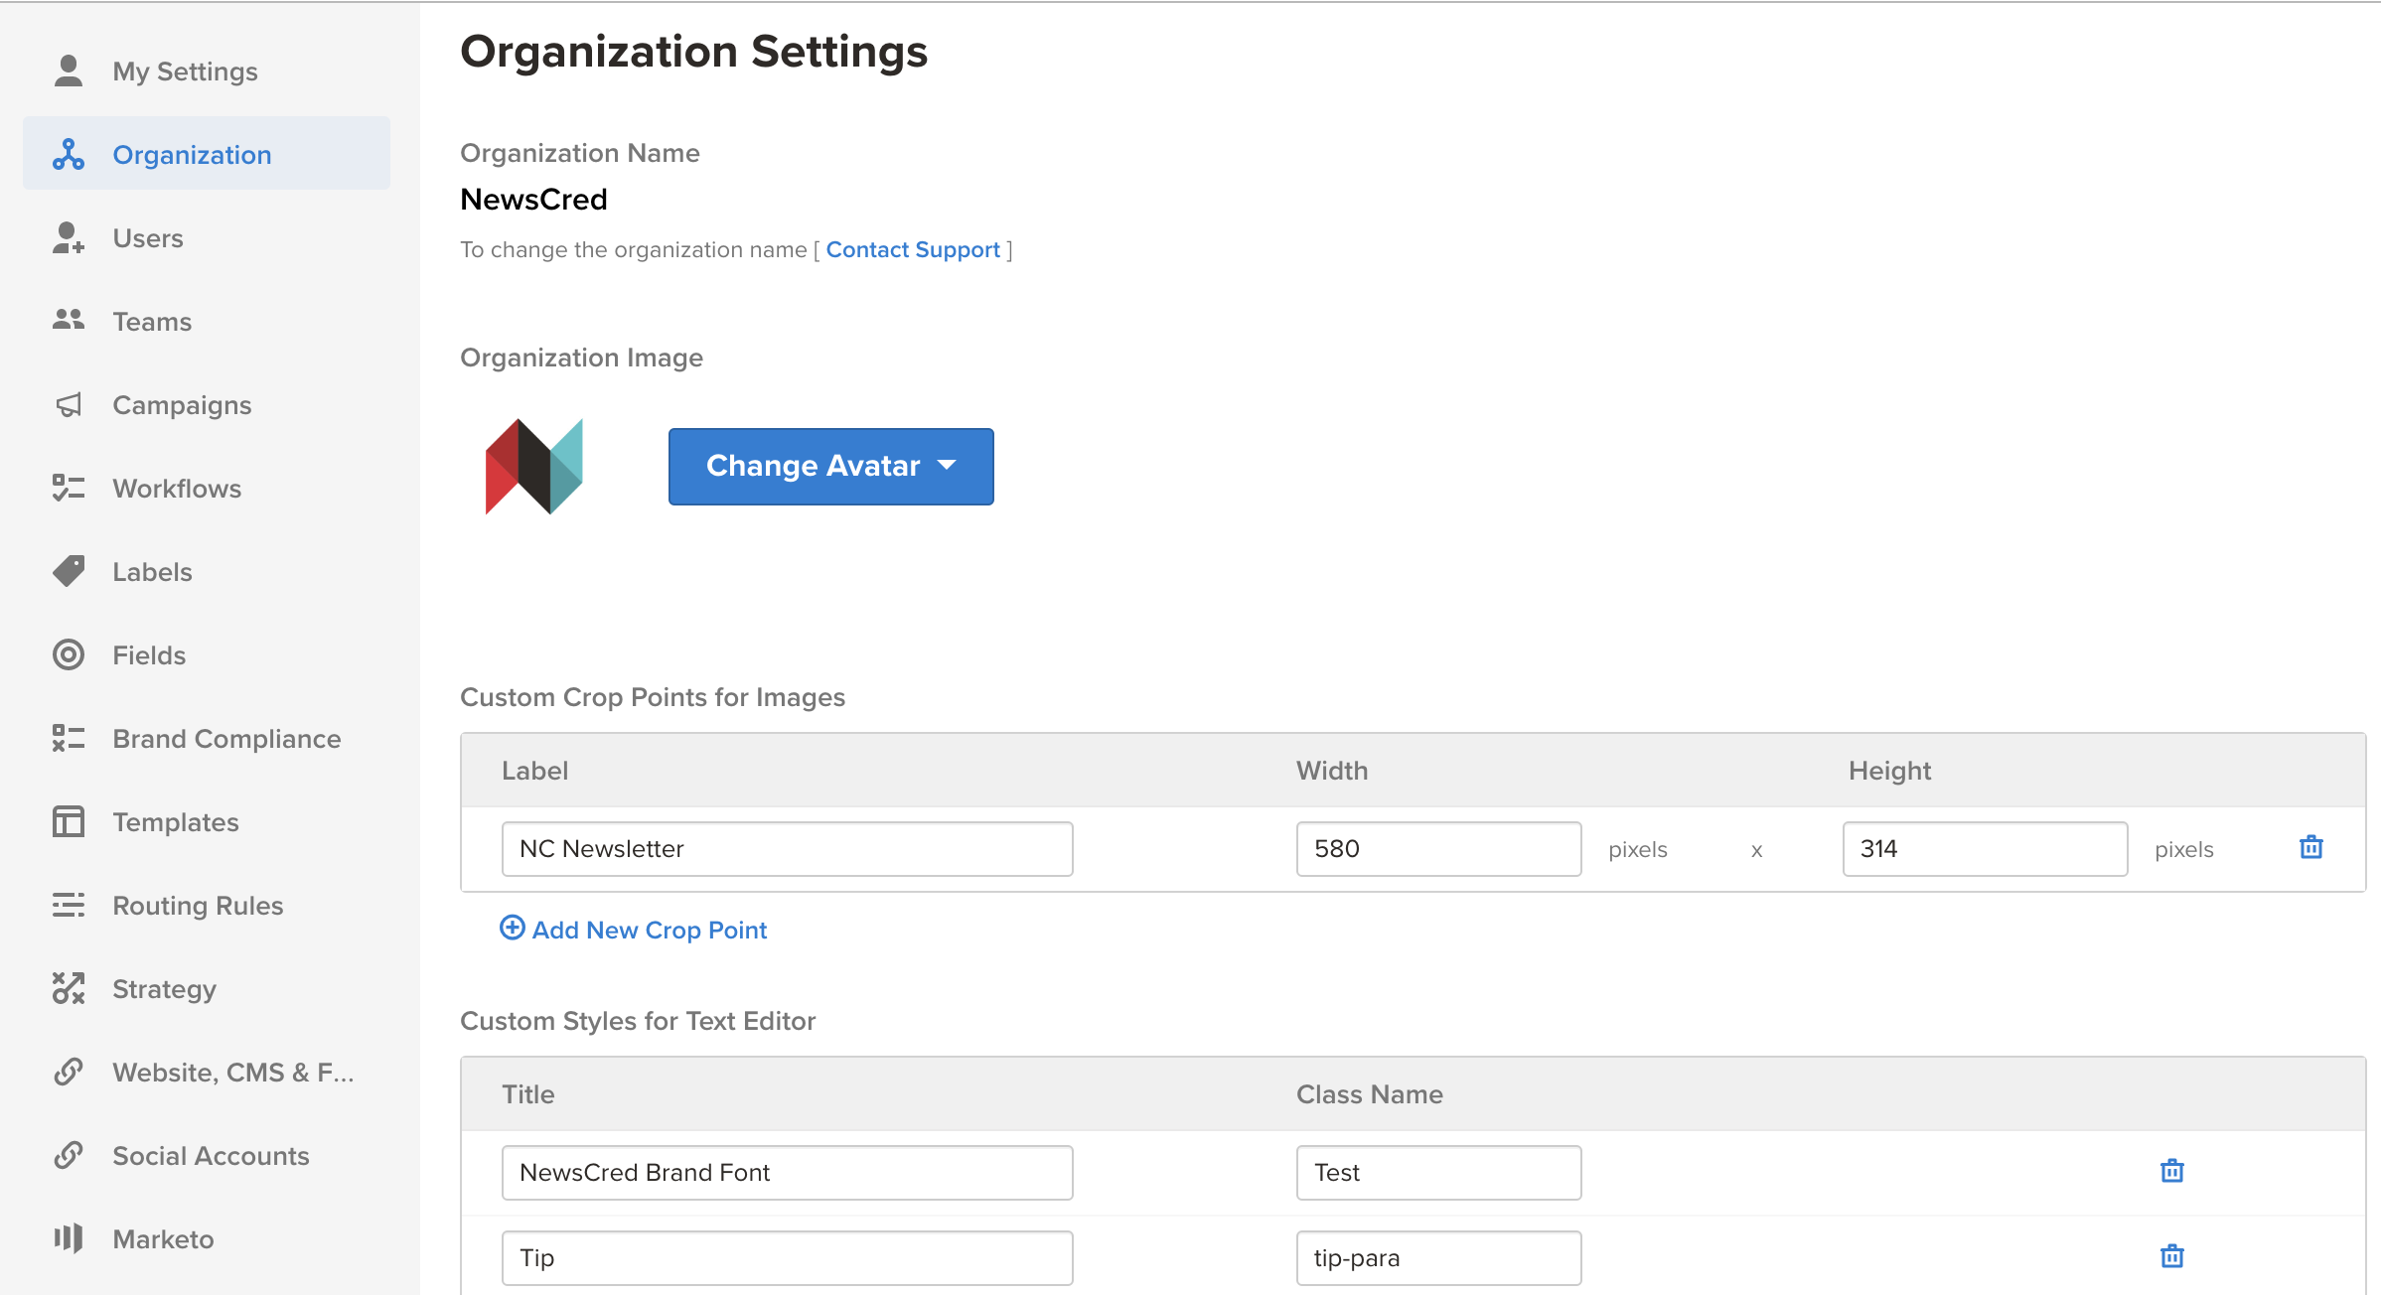Open the Teams section
The width and height of the screenshot is (2381, 1295).
pyautogui.click(x=207, y=322)
